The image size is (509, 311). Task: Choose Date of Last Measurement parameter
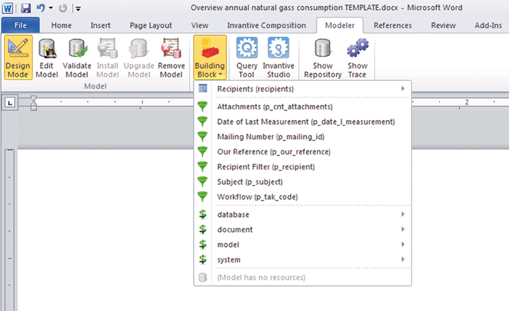click(302, 122)
